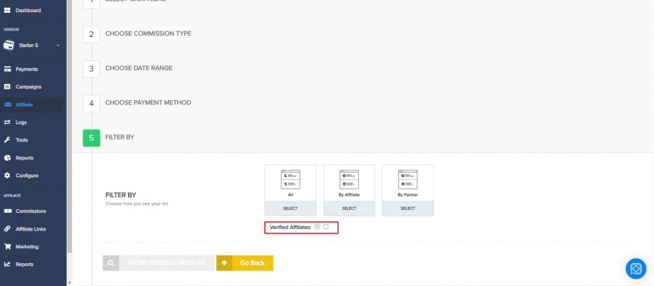Viewport: 654px width, 286px height.
Task: Click the Go Back button
Action: tap(245, 263)
